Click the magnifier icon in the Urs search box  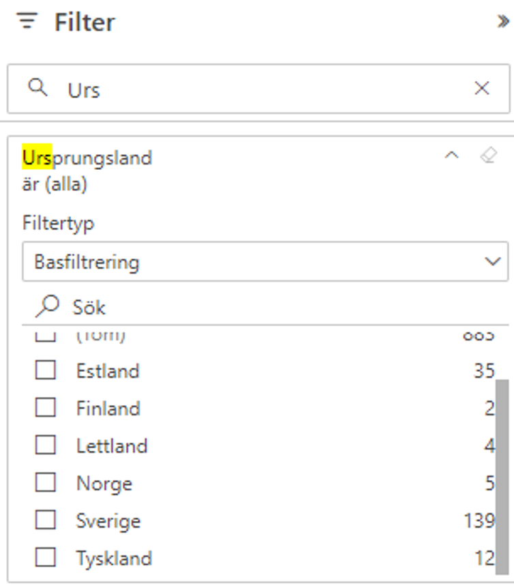37,88
